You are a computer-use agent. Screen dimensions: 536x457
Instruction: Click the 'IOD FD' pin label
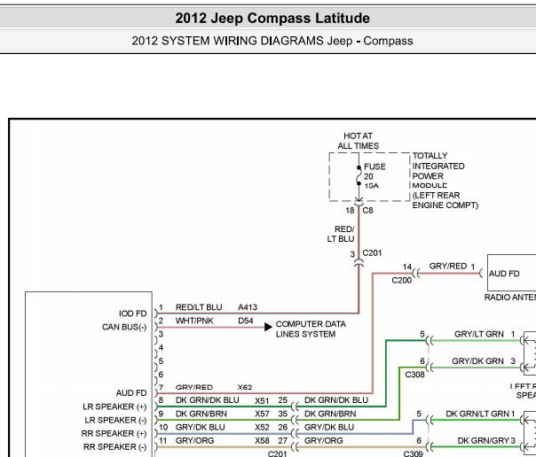(x=132, y=314)
